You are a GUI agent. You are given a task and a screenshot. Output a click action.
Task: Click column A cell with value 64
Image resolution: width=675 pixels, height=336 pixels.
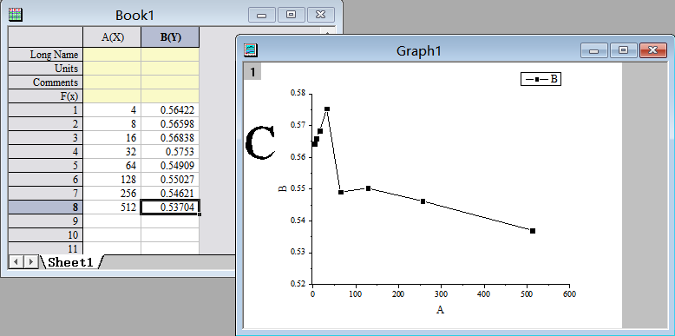pyautogui.click(x=112, y=166)
